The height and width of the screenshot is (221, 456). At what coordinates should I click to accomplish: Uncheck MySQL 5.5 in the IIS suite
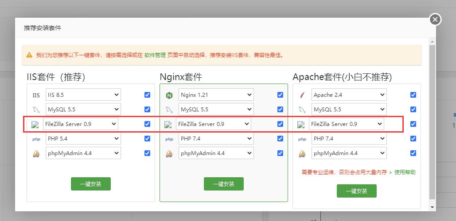(148, 109)
